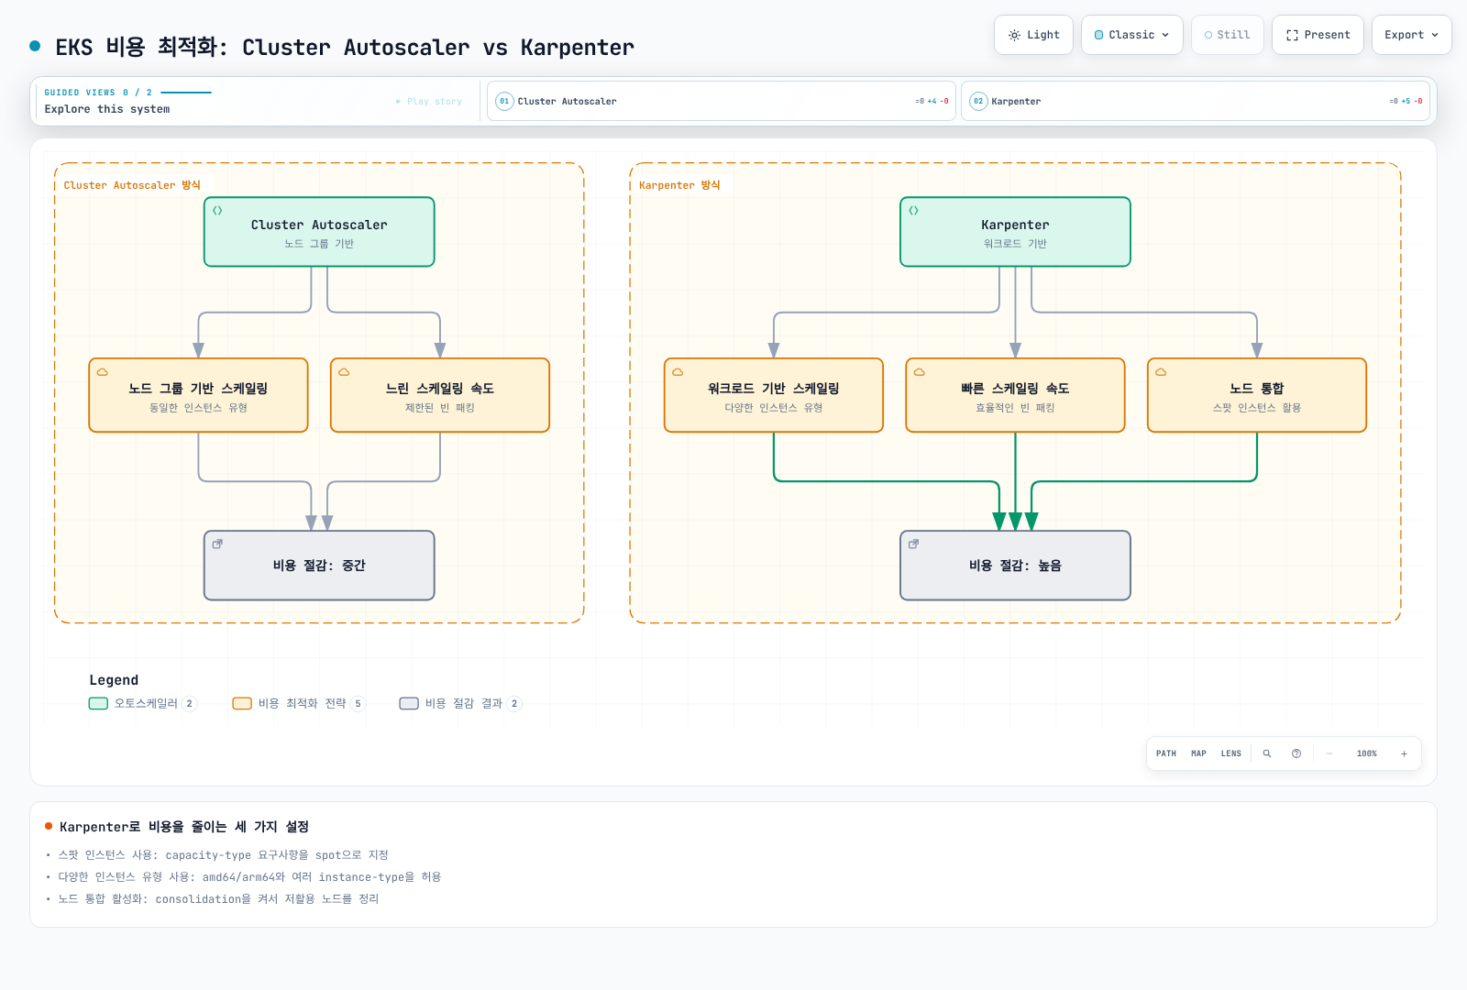Click the 오토스케일러 legend label

tap(146, 704)
